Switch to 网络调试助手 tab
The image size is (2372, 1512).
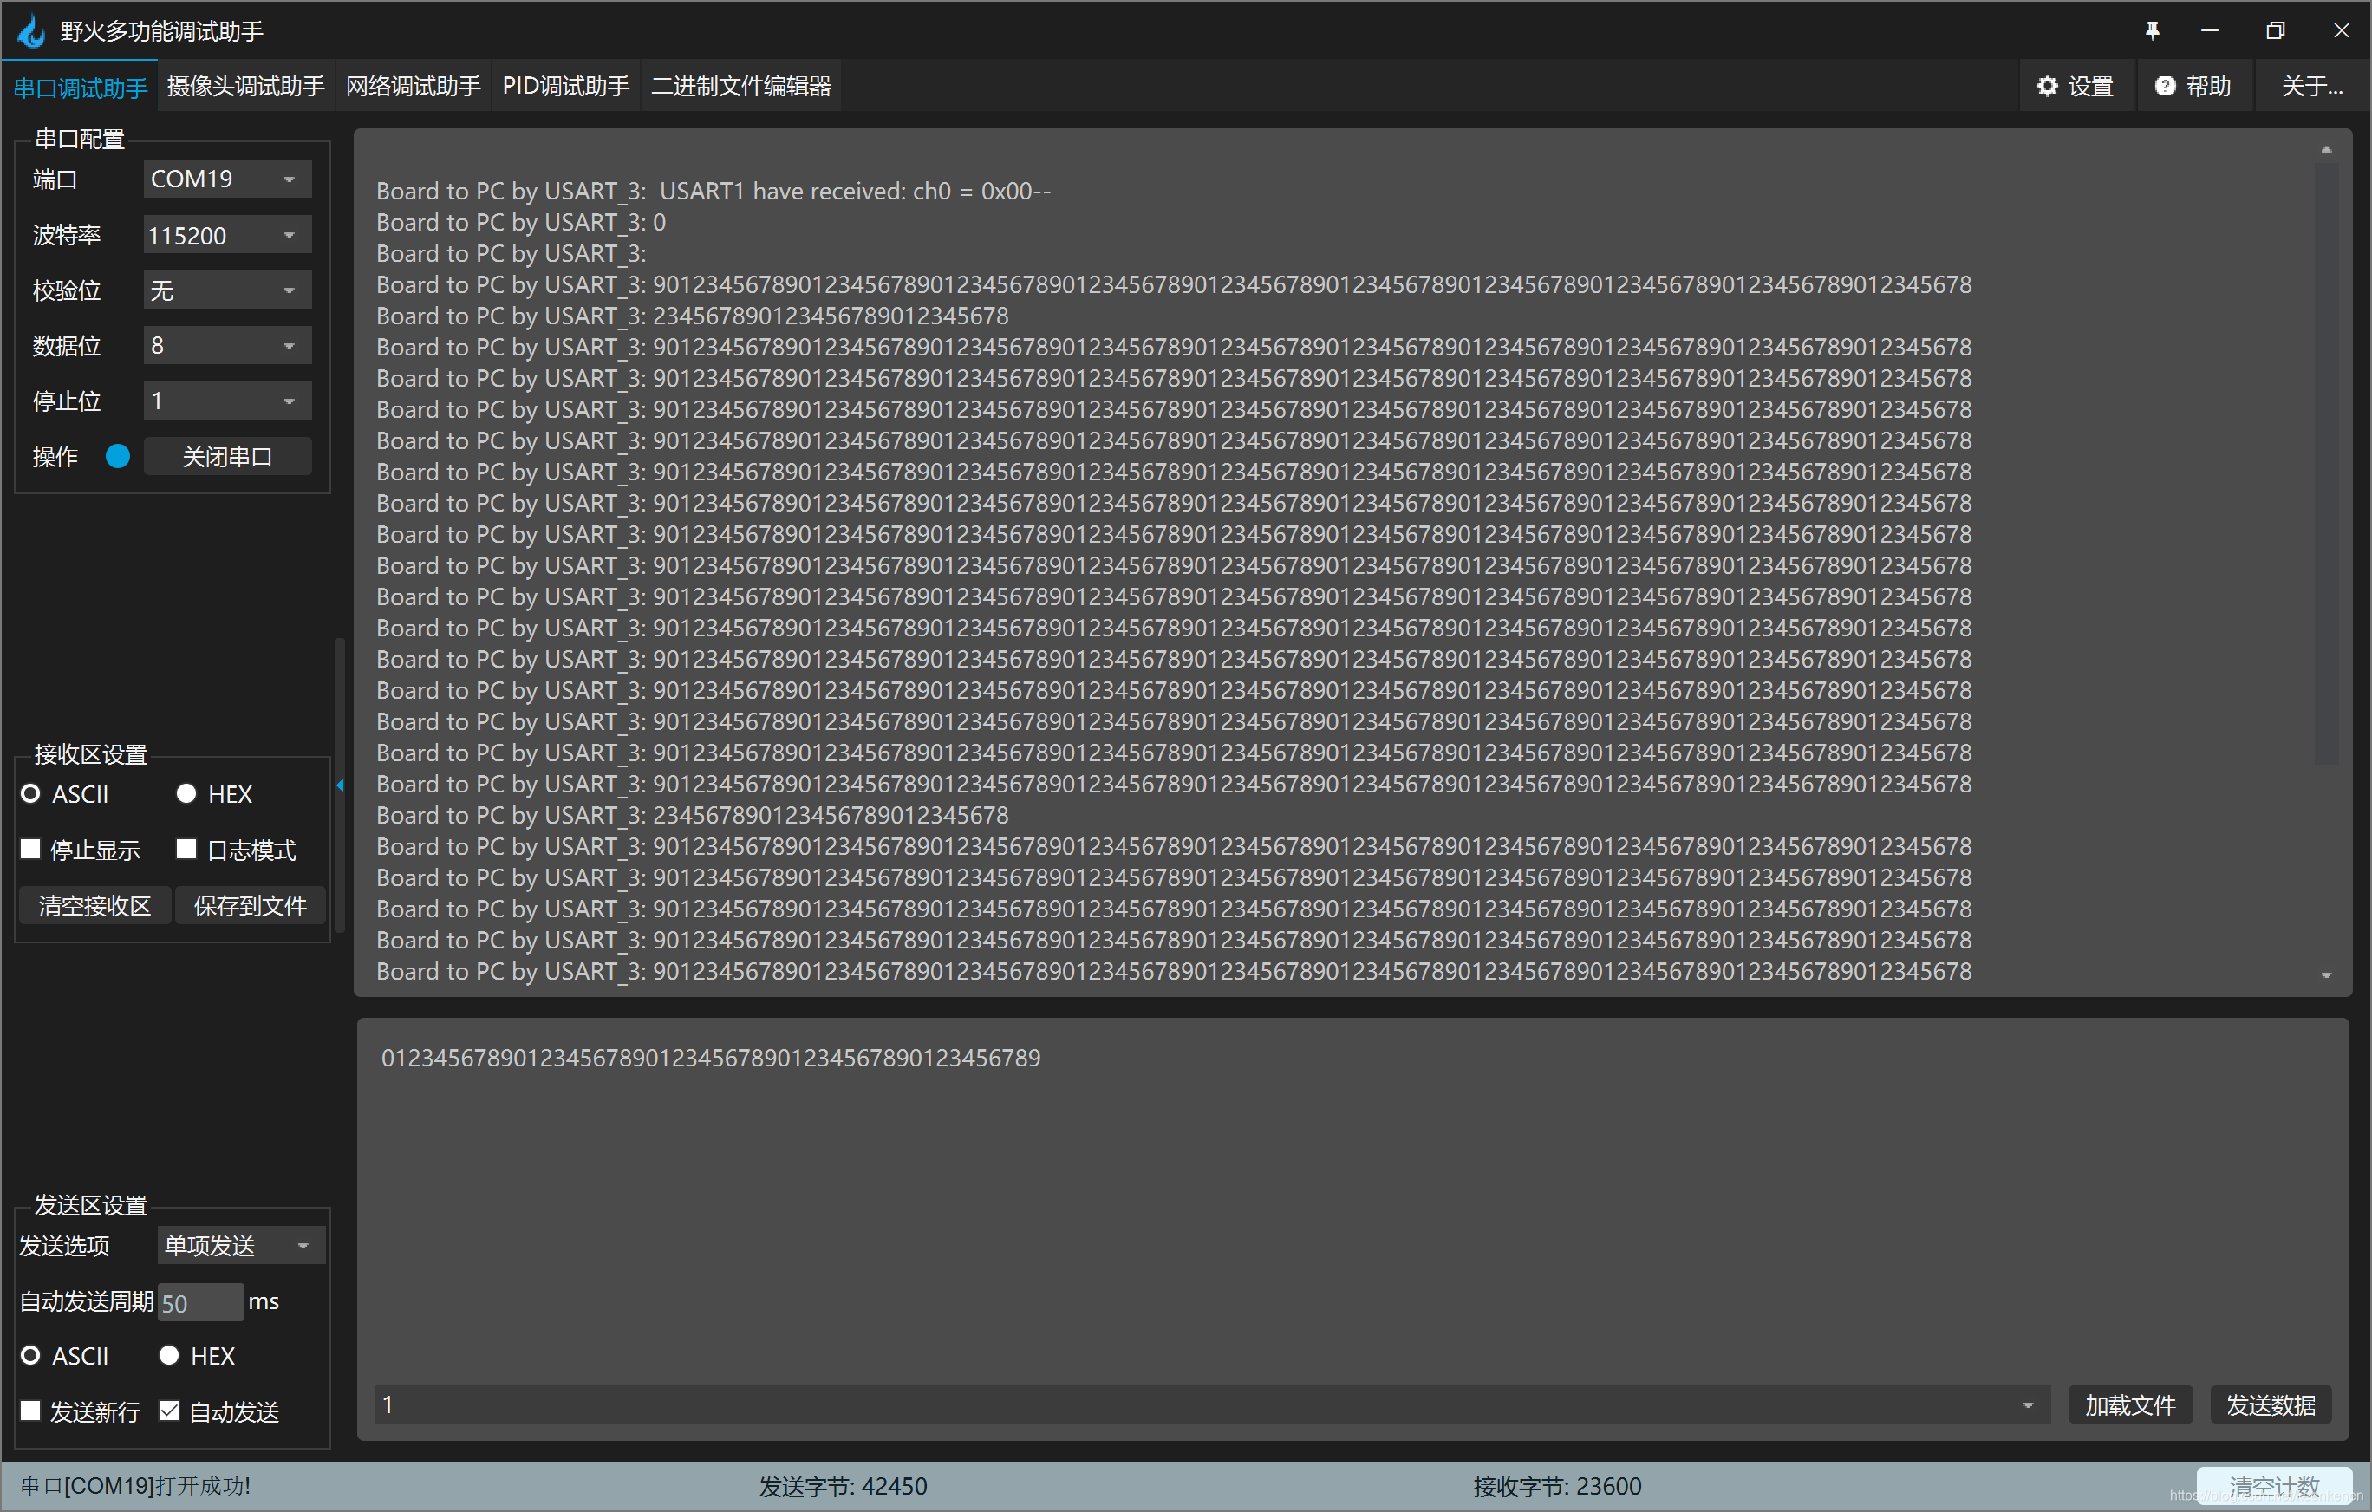[413, 87]
